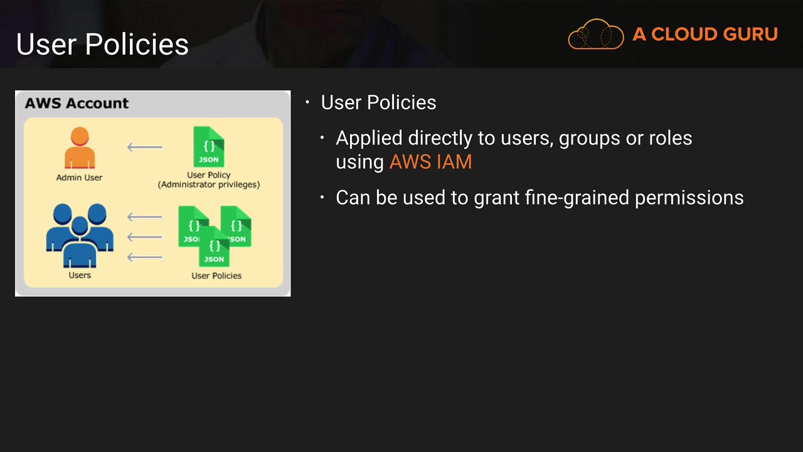Click the leftmost JSON icon in User Policies cluster

(191, 226)
